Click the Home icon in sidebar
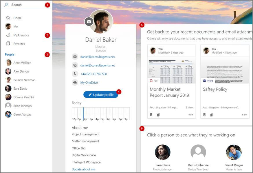This screenshot has height=173, width=253. (x=8, y=18)
